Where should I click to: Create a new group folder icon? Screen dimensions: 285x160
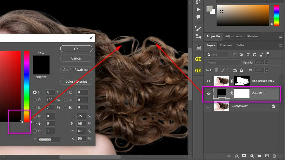click(x=259, y=156)
